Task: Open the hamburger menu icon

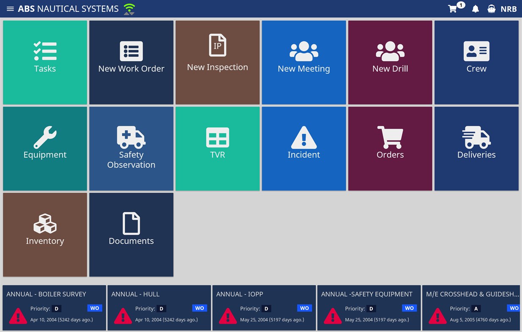Action: coord(10,9)
